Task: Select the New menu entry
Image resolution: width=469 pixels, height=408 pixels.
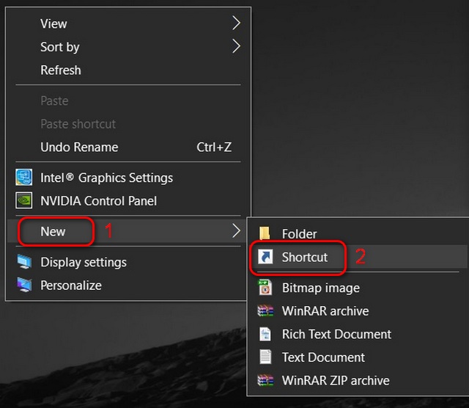Action: pos(53,232)
